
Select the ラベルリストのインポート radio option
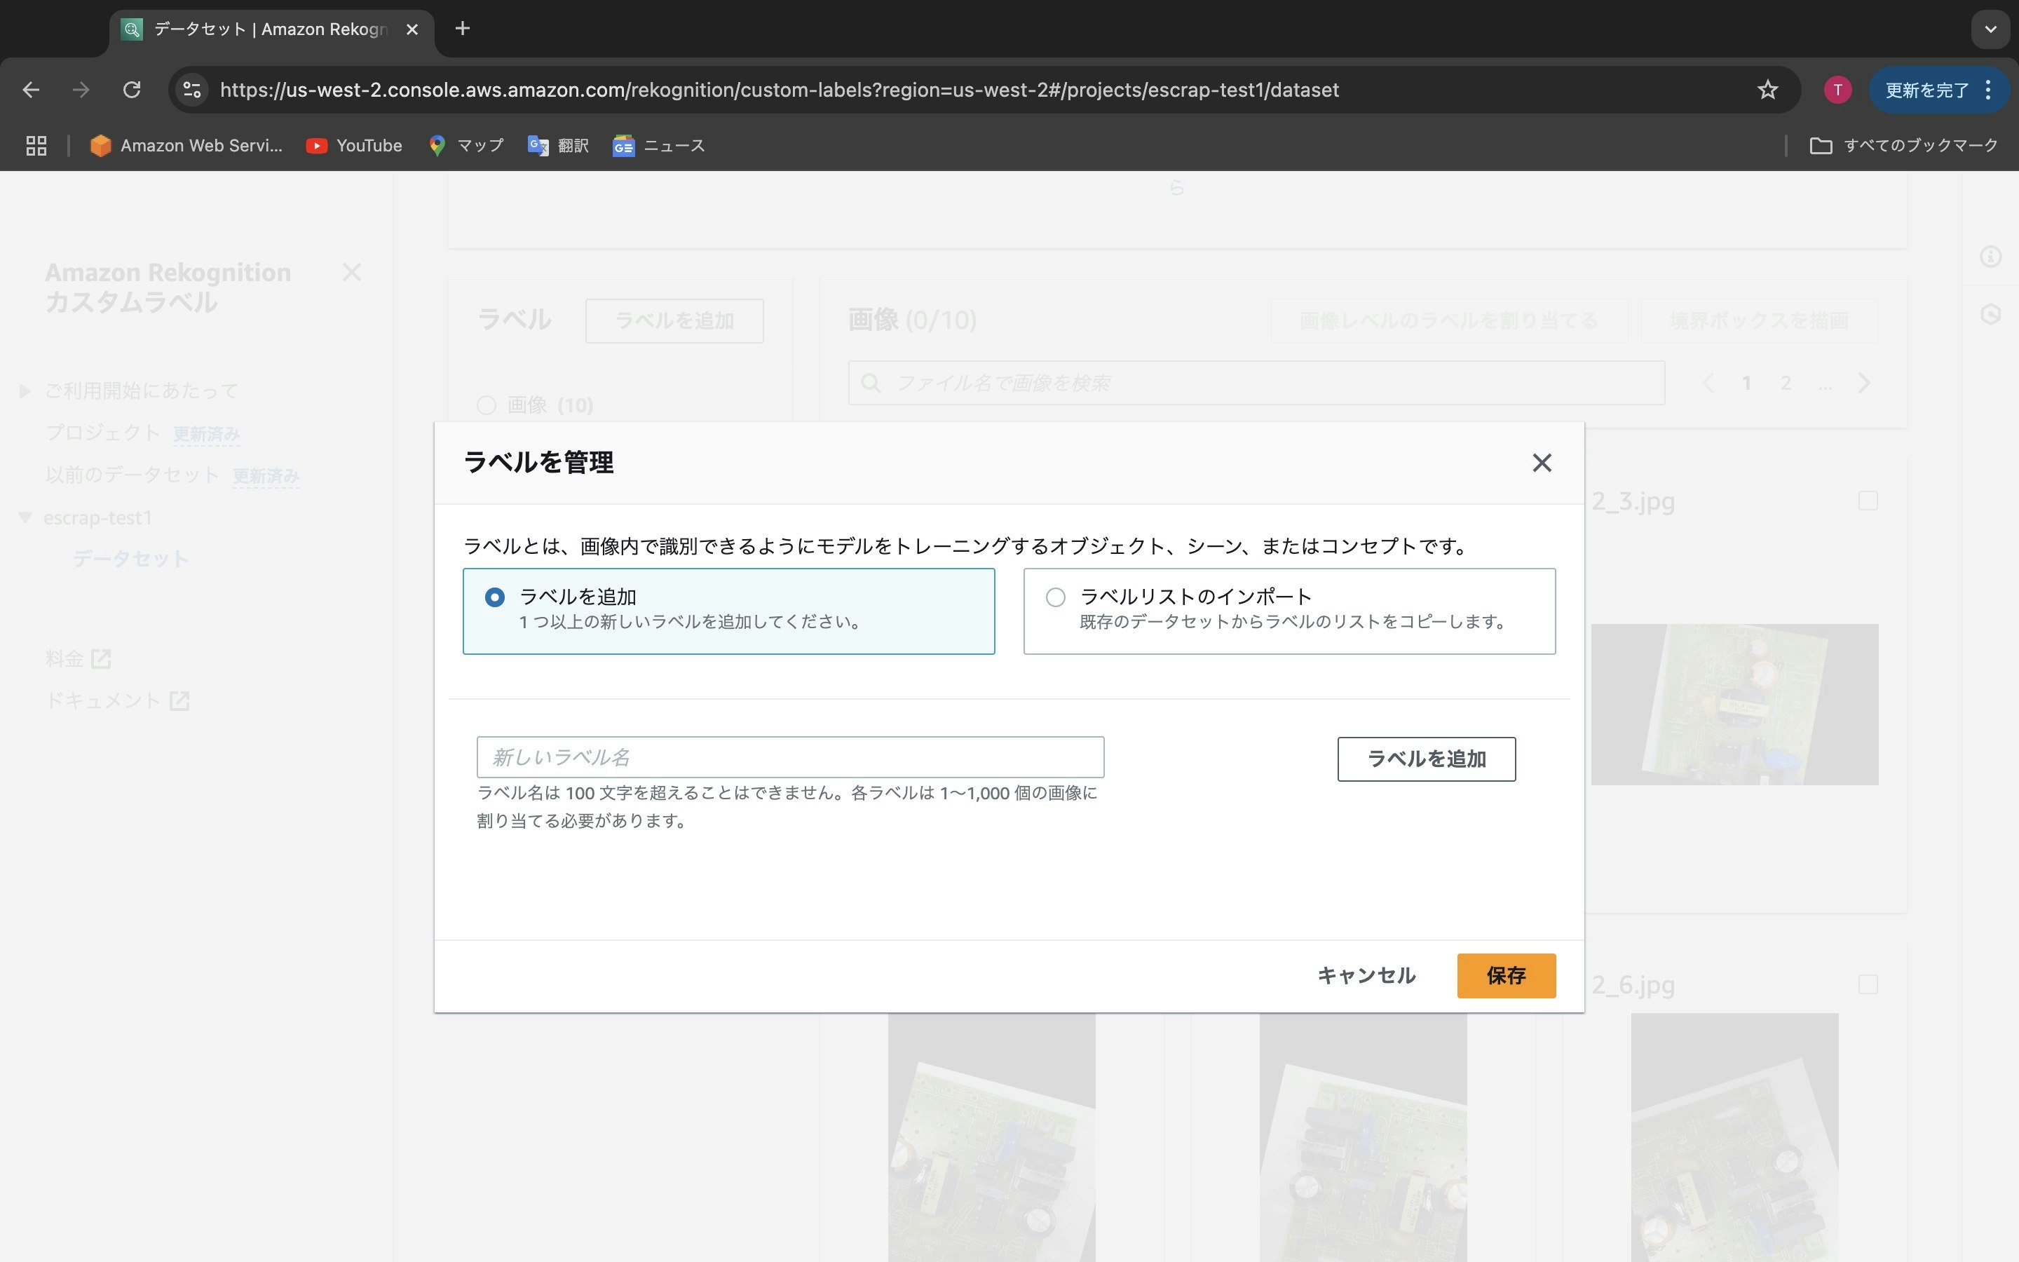click(1055, 597)
